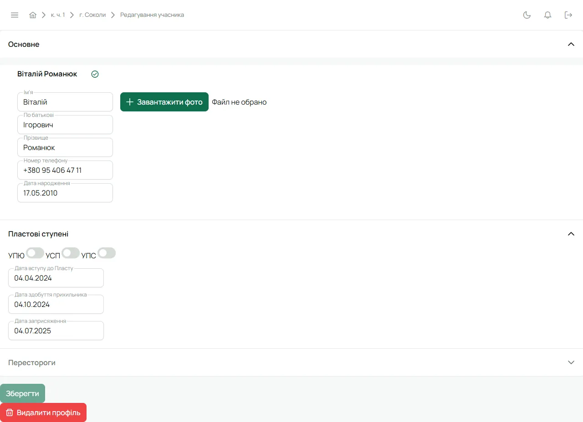Edit the Номер телефону field
Image resolution: width=583 pixels, height=422 pixels.
click(x=65, y=170)
